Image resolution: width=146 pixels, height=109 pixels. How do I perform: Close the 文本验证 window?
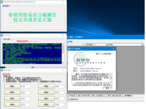click(x=63, y=35)
